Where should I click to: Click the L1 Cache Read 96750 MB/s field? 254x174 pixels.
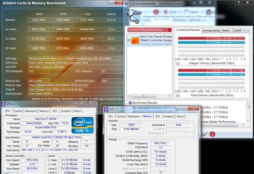(39, 29)
